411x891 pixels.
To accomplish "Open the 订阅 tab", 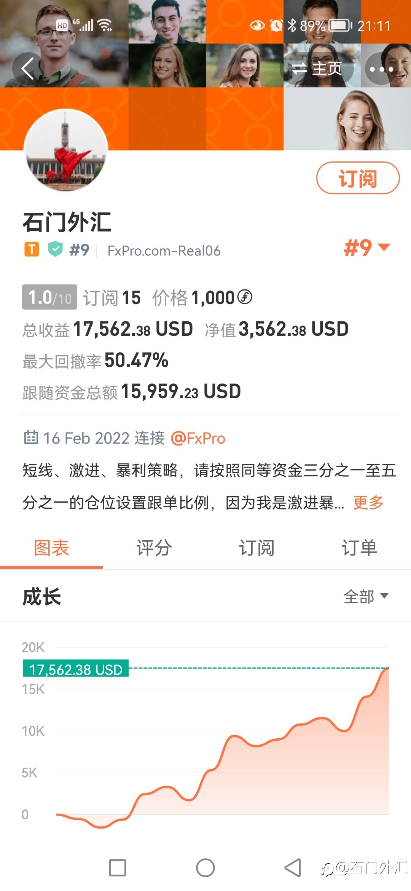I will pyautogui.click(x=256, y=548).
